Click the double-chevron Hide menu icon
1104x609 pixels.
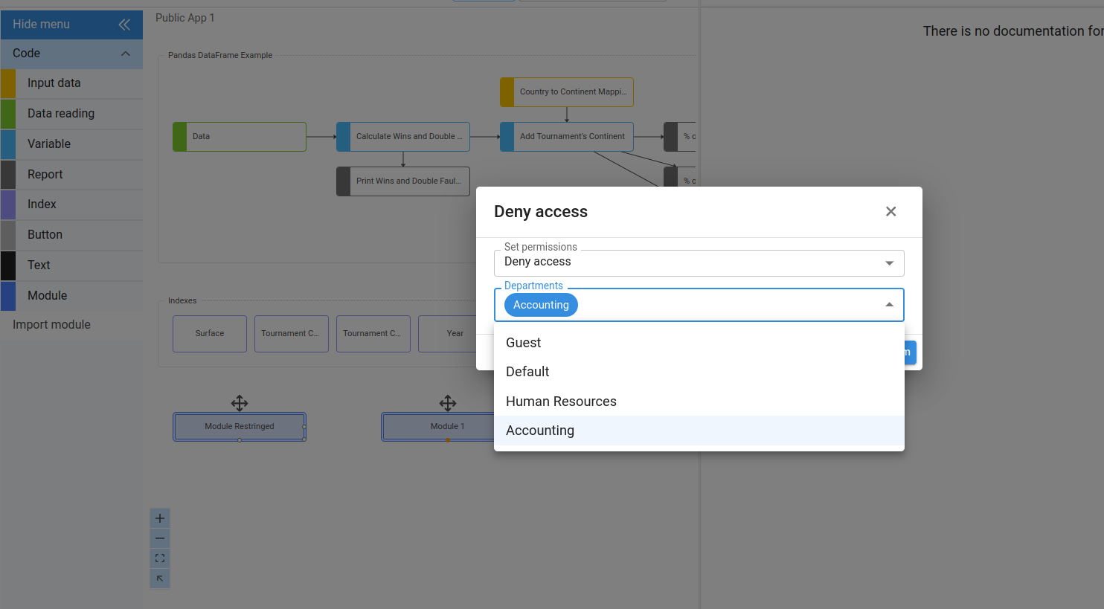tap(124, 25)
